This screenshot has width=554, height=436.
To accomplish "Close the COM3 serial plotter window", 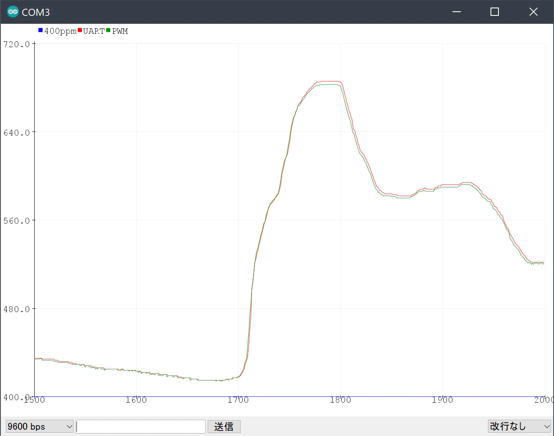I will tap(534, 12).
